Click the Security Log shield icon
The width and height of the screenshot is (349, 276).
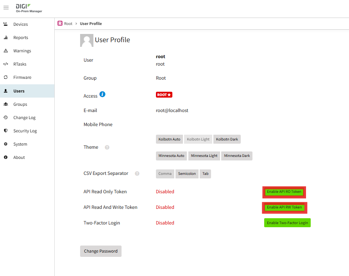click(6, 130)
